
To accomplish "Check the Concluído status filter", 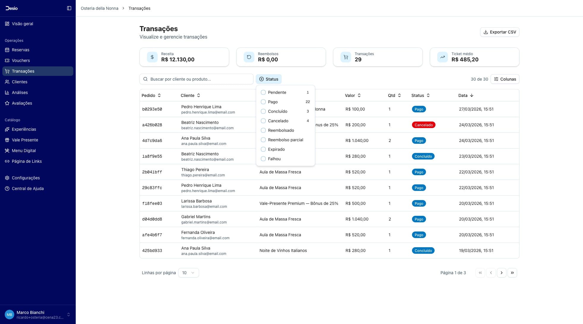I will pyautogui.click(x=263, y=111).
